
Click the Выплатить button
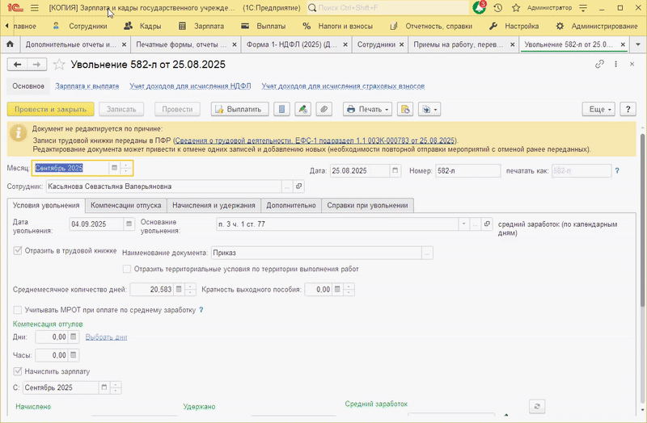239,109
